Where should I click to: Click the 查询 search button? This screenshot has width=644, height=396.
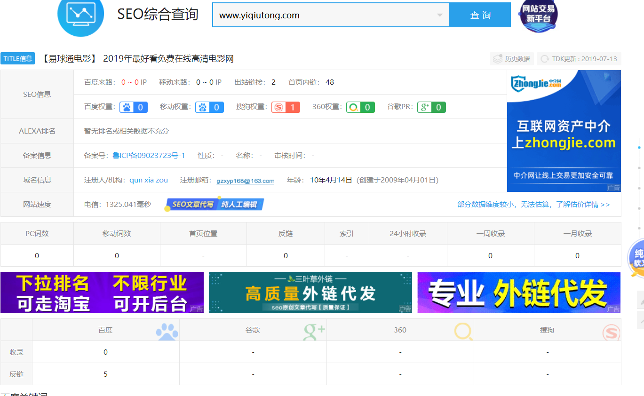pos(480,15)
